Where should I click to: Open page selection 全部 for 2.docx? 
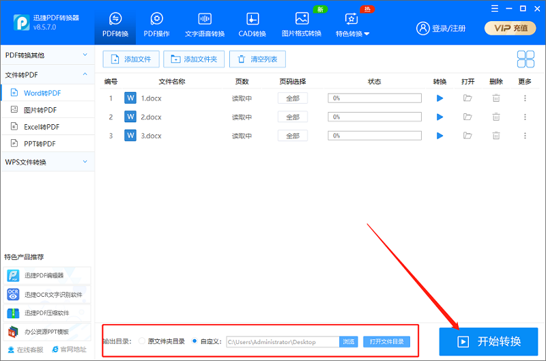pyautogui.click(x=293, y=117)
